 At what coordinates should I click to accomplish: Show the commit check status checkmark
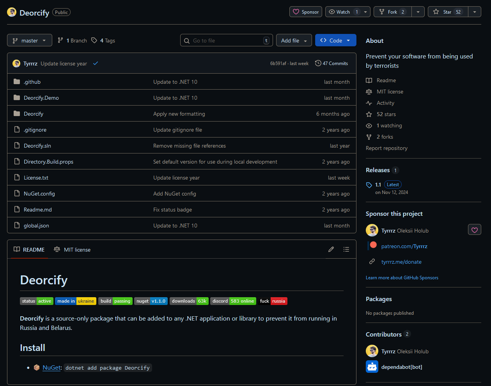pyautogui.click(x=96, y=63)
